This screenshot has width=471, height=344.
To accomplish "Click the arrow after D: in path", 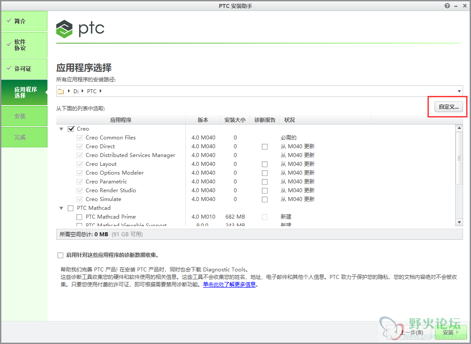I will pos(82,91).
